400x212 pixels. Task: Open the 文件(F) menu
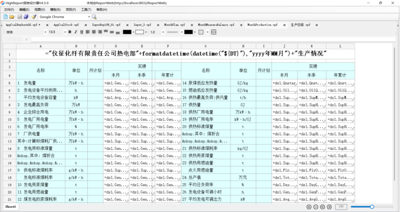point(9,10)
